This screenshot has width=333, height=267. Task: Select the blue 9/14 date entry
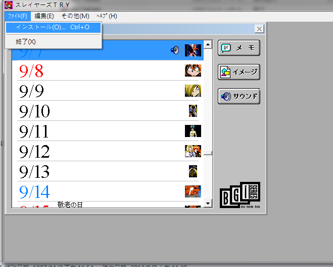coord(34,192)
